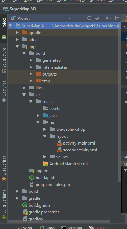Select the blue java folder icon
The height and width of the screenshot is (229, 127).
tap(46, 115)
